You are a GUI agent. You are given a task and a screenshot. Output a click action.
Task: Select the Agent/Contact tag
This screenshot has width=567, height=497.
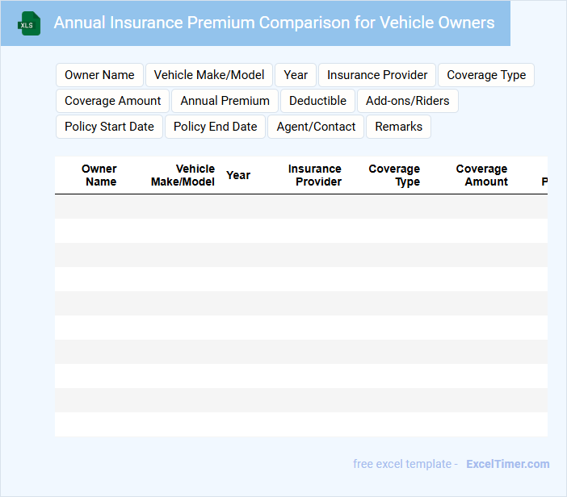pyautogui.click(x=316, y=127)
